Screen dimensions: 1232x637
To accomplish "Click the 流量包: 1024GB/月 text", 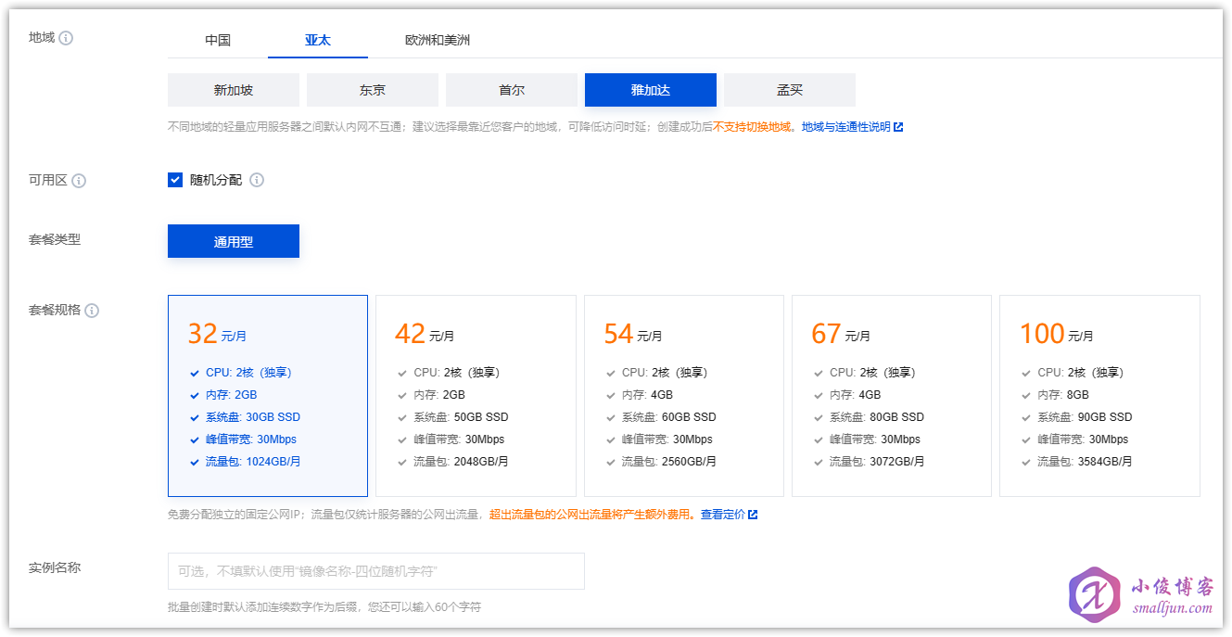I will 253,462.
